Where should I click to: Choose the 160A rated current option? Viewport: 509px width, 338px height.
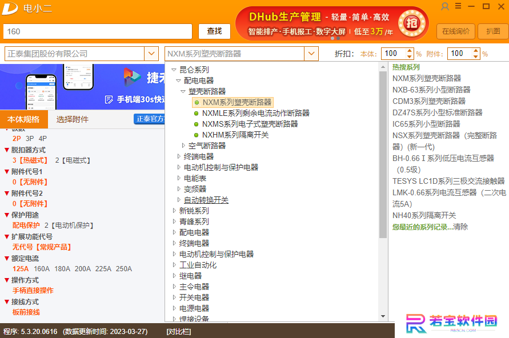[42, 269]
